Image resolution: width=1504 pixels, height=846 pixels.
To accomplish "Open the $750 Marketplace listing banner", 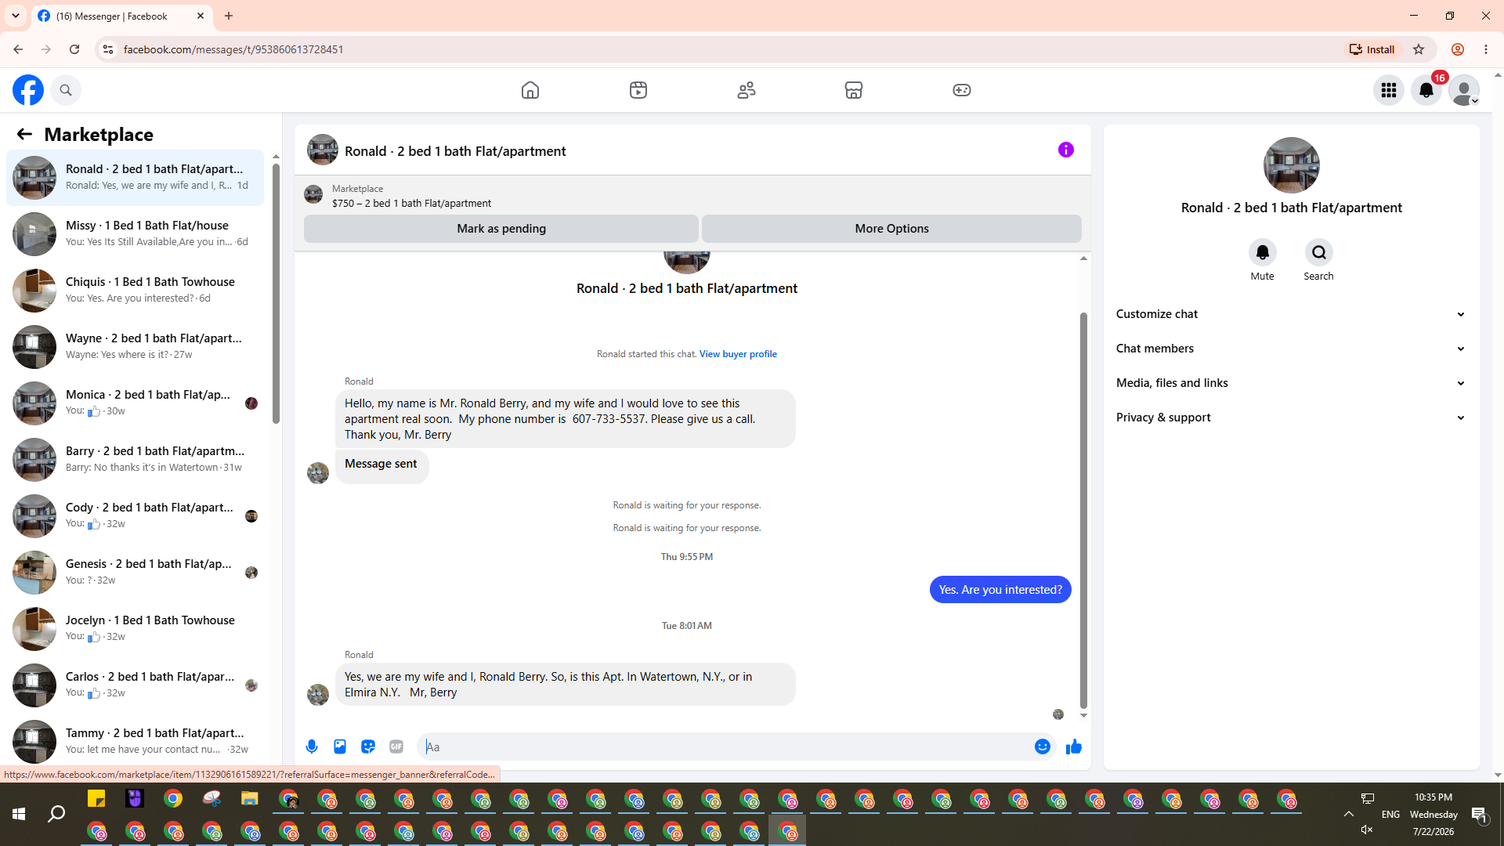I will point(692,196).
